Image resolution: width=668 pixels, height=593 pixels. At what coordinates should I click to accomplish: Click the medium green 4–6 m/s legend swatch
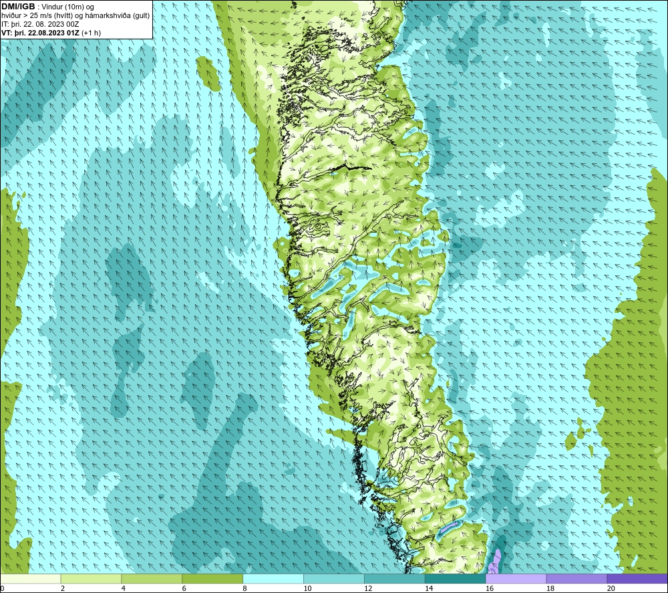pyautogui.click(x=152, y=578)
